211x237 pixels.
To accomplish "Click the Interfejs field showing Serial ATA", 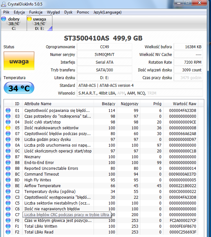I will 105,62.
